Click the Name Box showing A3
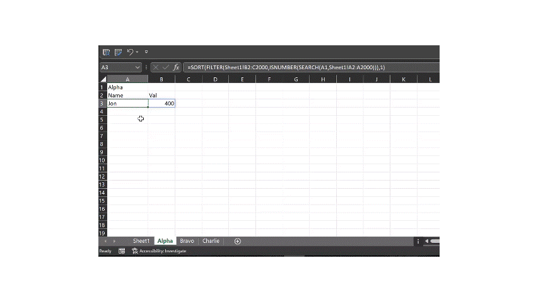538x302 pixels. [117, 67]
